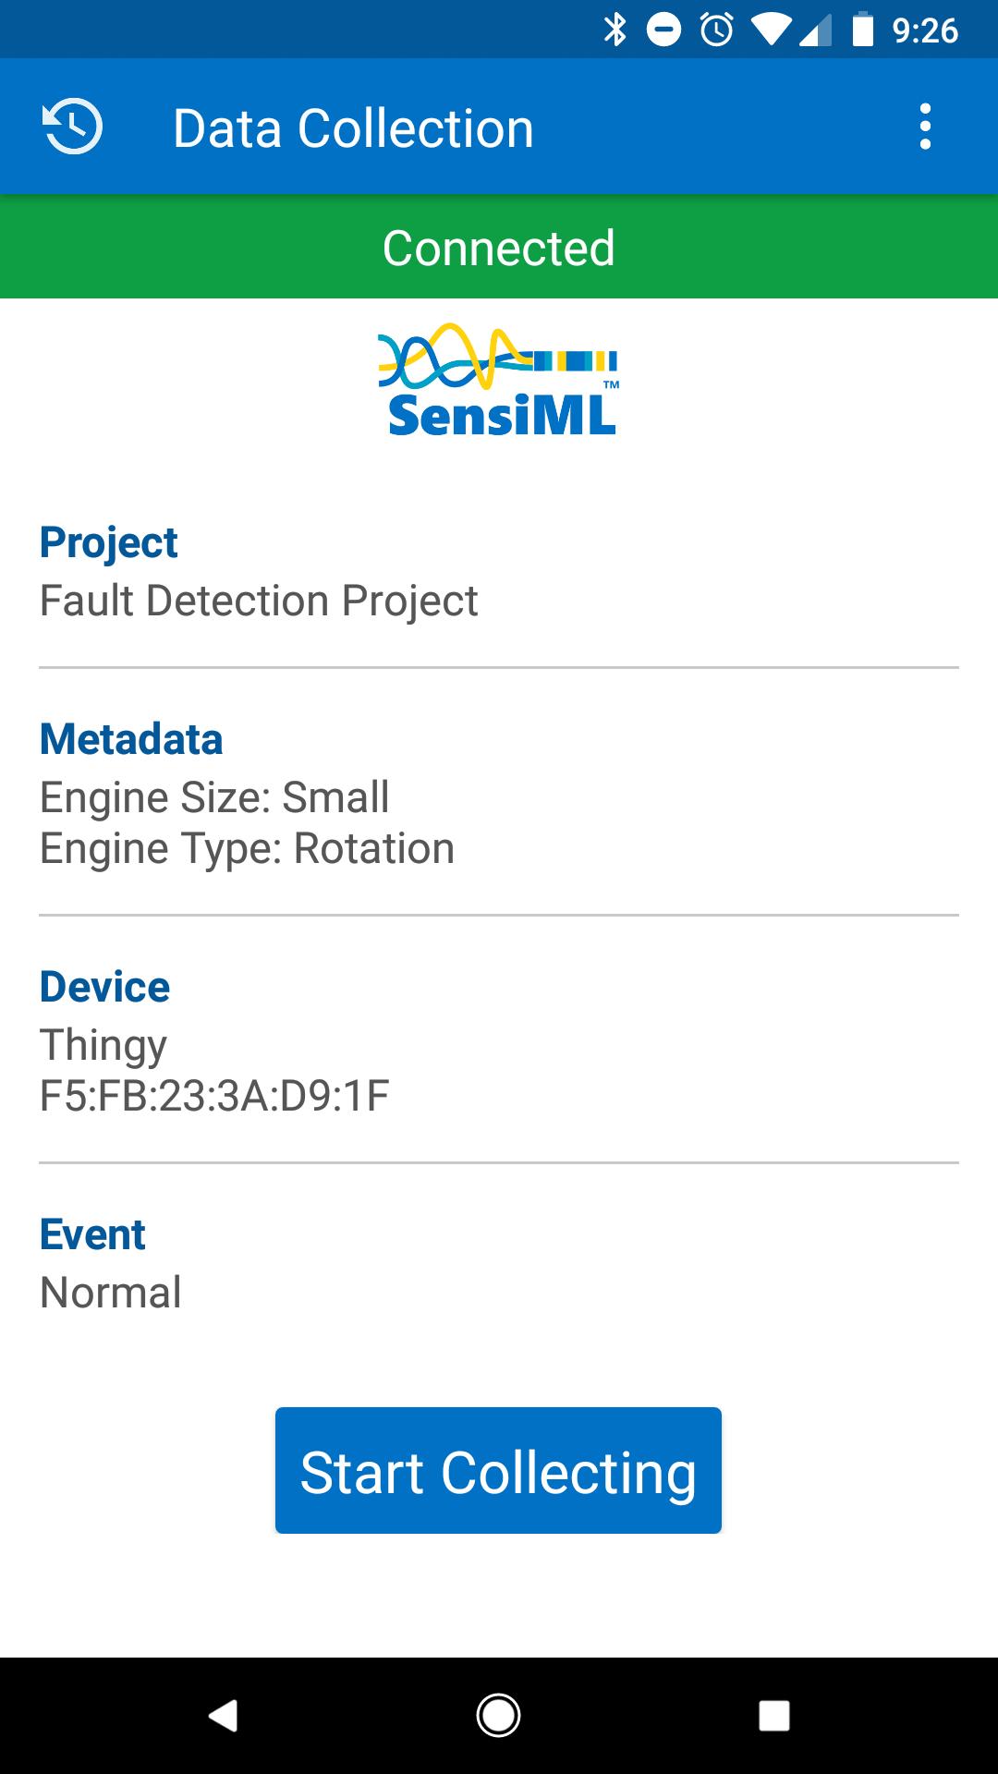This screenshot has width=998, height=1774.
Task: Select the Fault Detection Project entry
Action: (x=259, y=601)
